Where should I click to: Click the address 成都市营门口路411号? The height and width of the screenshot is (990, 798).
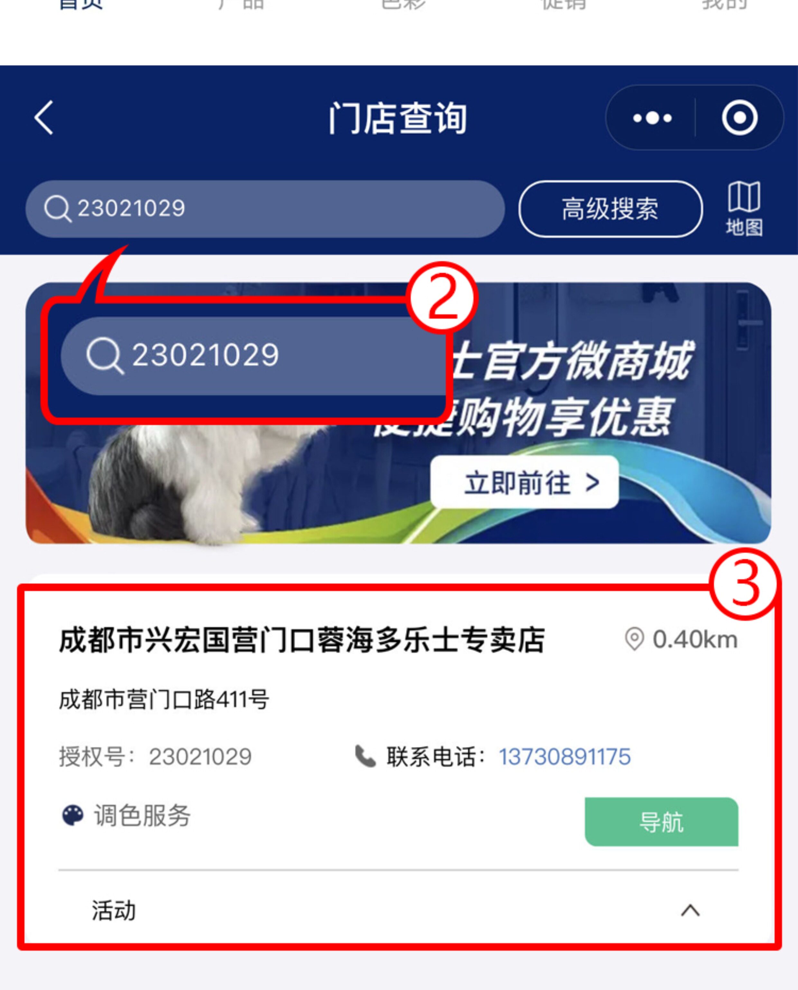click(164, 699)
